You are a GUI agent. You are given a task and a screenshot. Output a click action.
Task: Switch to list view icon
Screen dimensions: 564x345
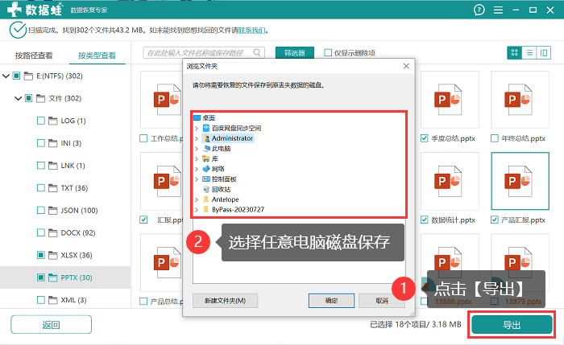[x=529, y=53]
